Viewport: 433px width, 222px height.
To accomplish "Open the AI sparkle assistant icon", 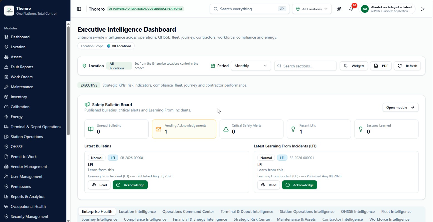I will [x=339, y=9].
